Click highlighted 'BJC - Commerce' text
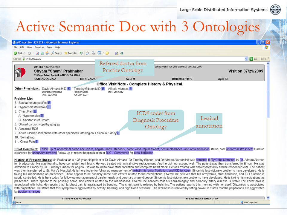 click(x=117, y=153)
